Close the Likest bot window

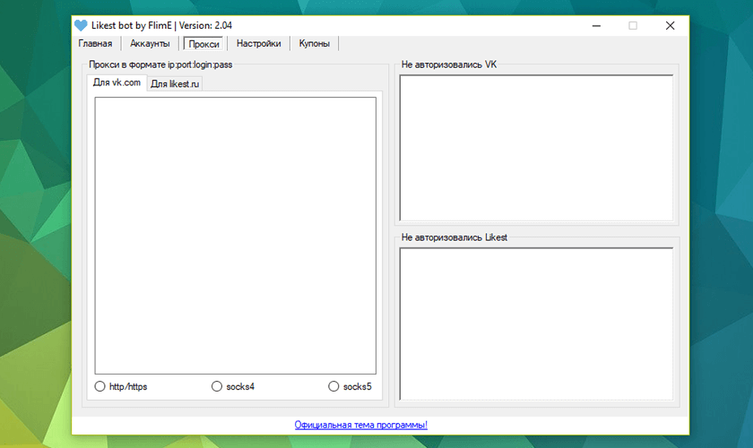click(x=670, y=25)
